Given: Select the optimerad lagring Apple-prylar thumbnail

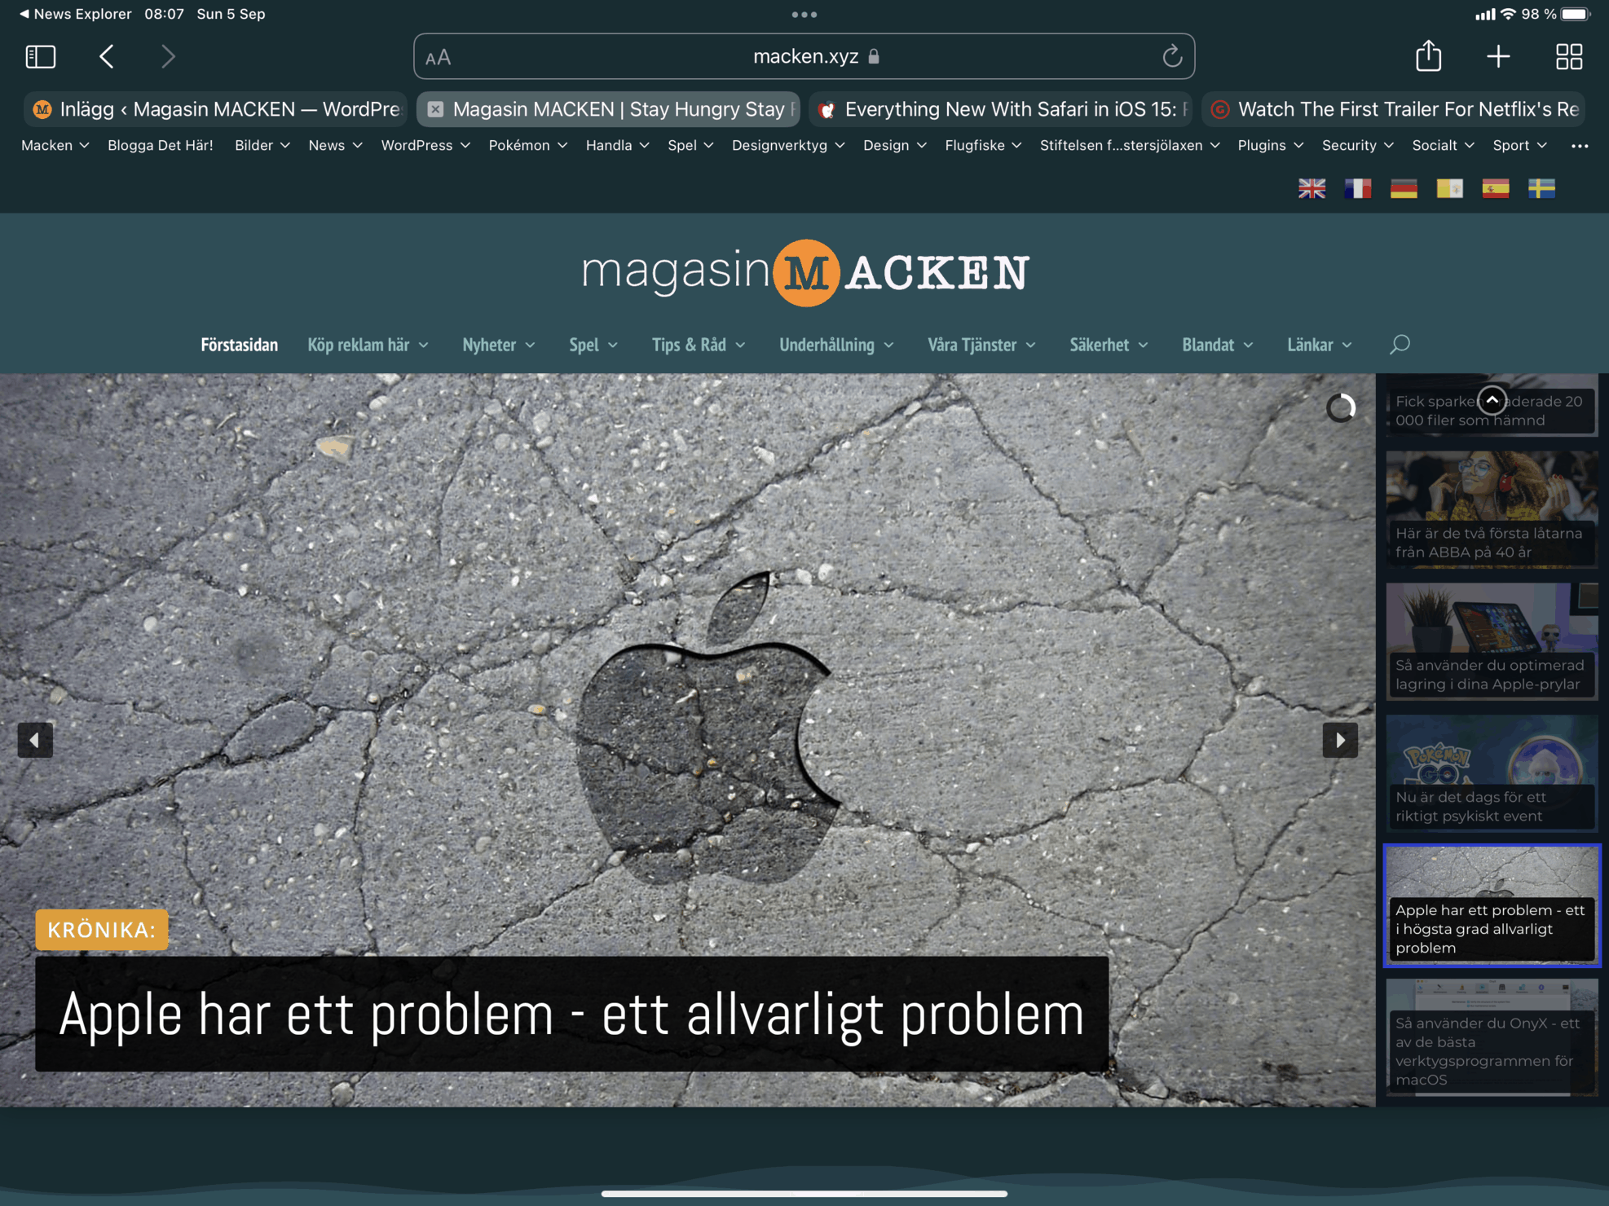Looking at the screenshot, I should [1492, 641].
